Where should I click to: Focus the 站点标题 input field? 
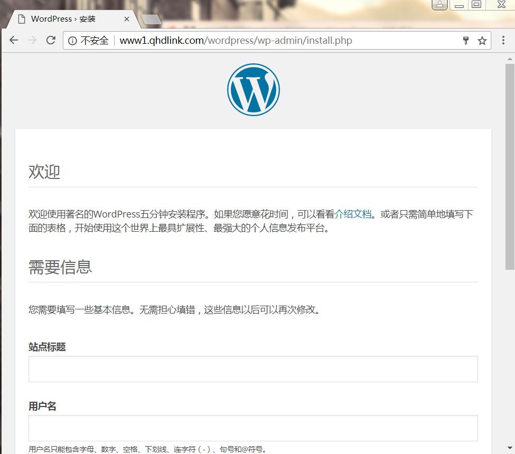(x=253, y=369)
